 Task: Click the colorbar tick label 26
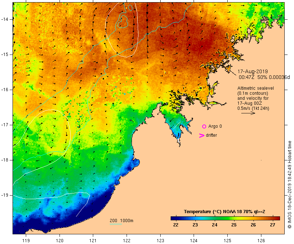[253, 225]
